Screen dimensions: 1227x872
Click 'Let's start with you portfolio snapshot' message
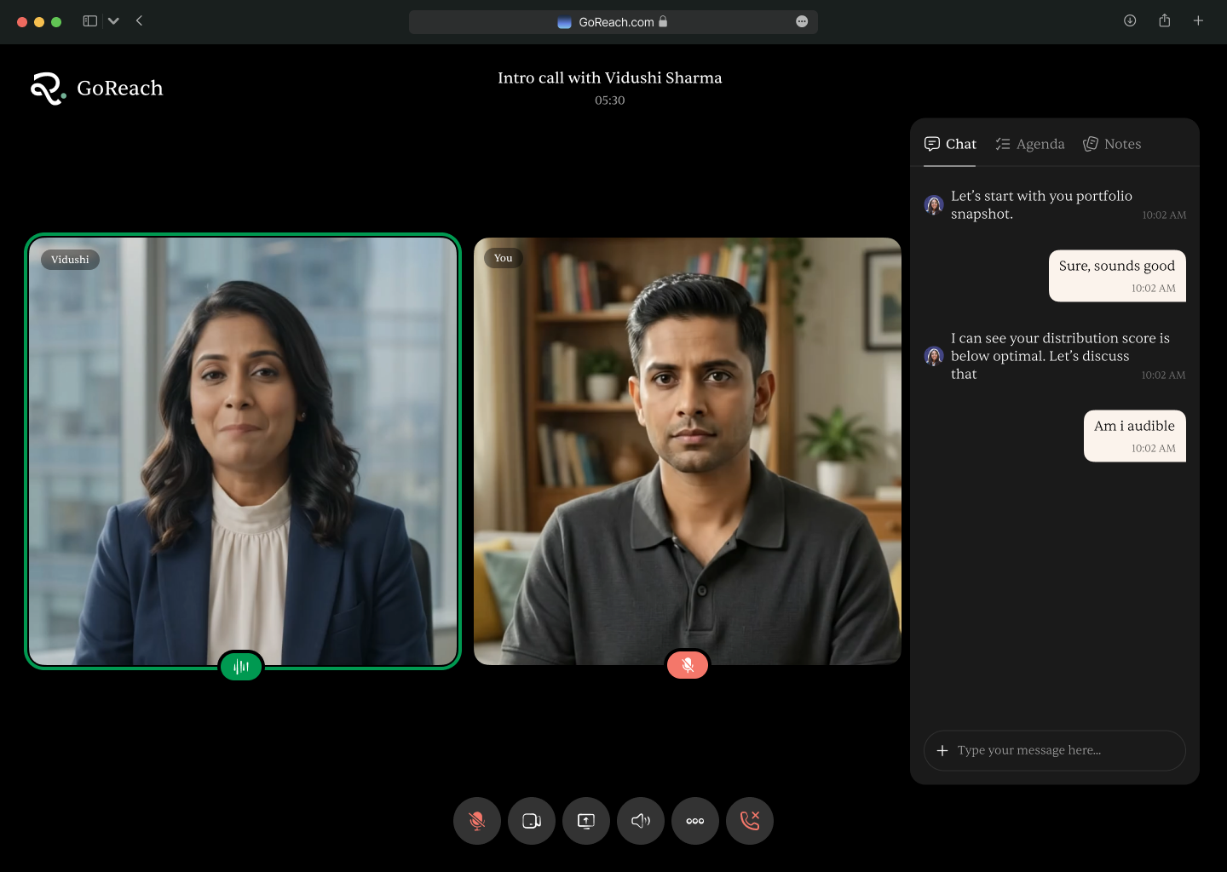point(1041,204)
